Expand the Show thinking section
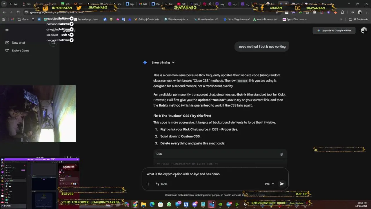 [163, 62]
